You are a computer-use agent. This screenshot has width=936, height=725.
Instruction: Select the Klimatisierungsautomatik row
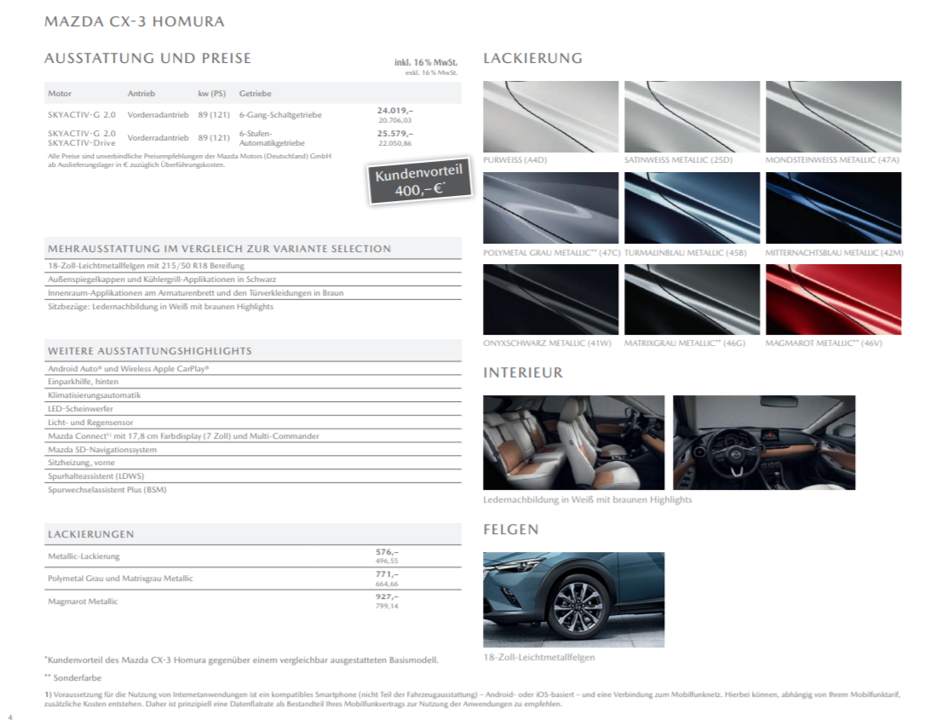pos(253,395)
